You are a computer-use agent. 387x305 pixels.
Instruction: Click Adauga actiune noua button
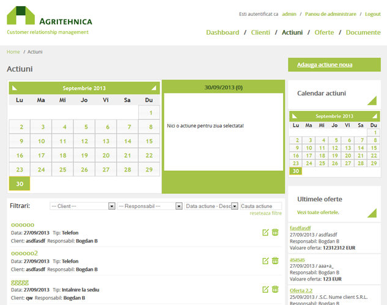[334, 65]
